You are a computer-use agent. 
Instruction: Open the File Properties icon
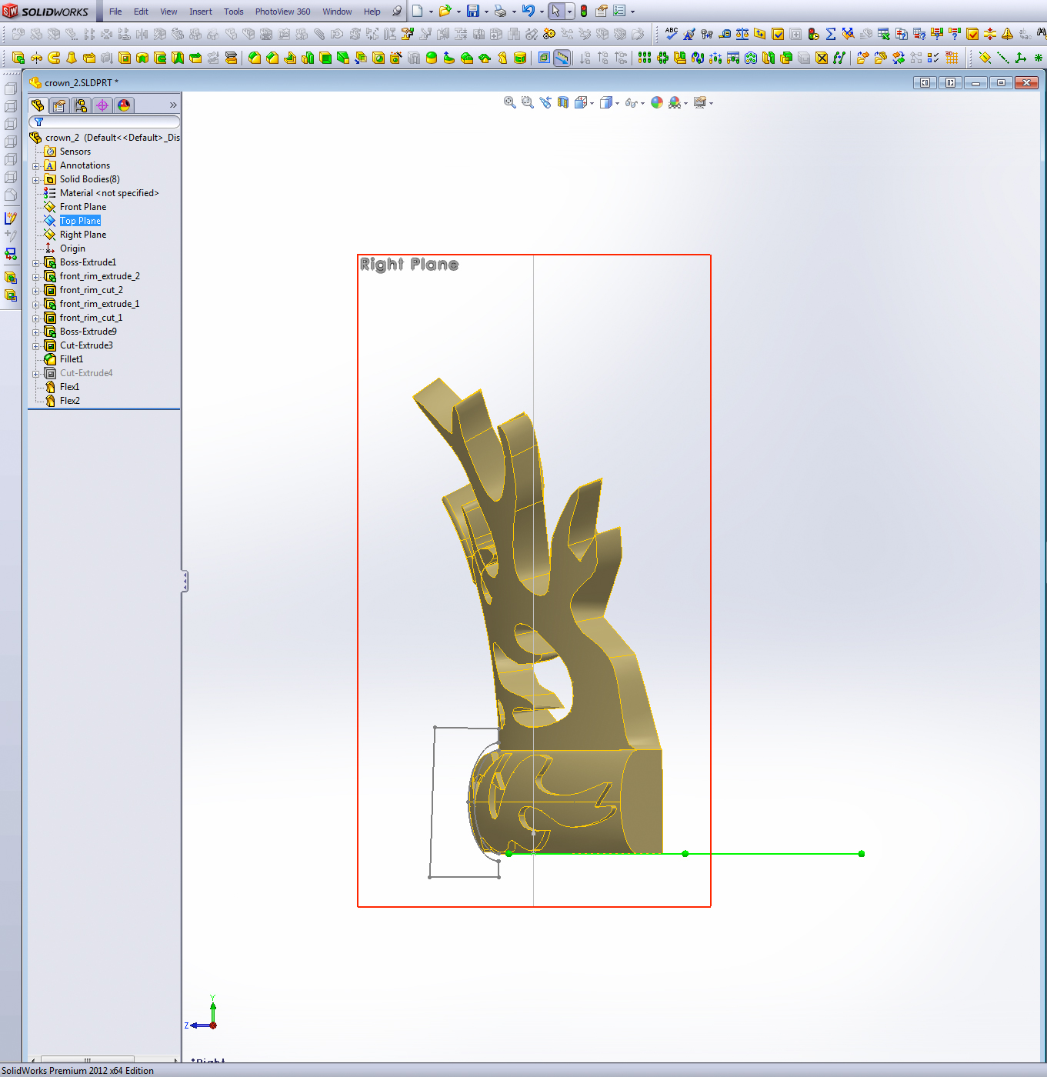tap(602, 12)
